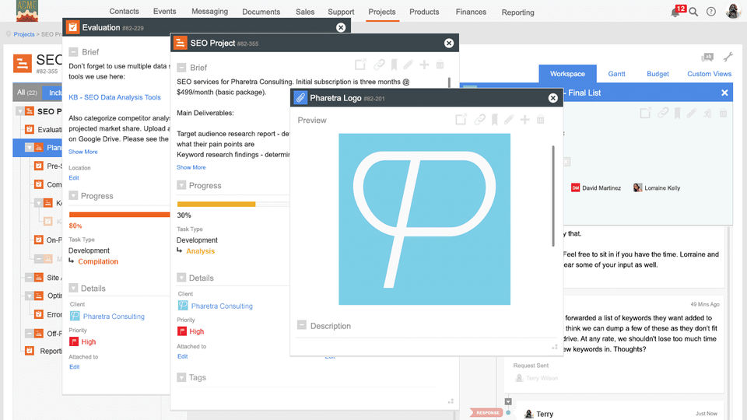Click the pencil edit icon in Pharetra Logo panel
This screenshot has width=747, height=420.
click(509, 120)
